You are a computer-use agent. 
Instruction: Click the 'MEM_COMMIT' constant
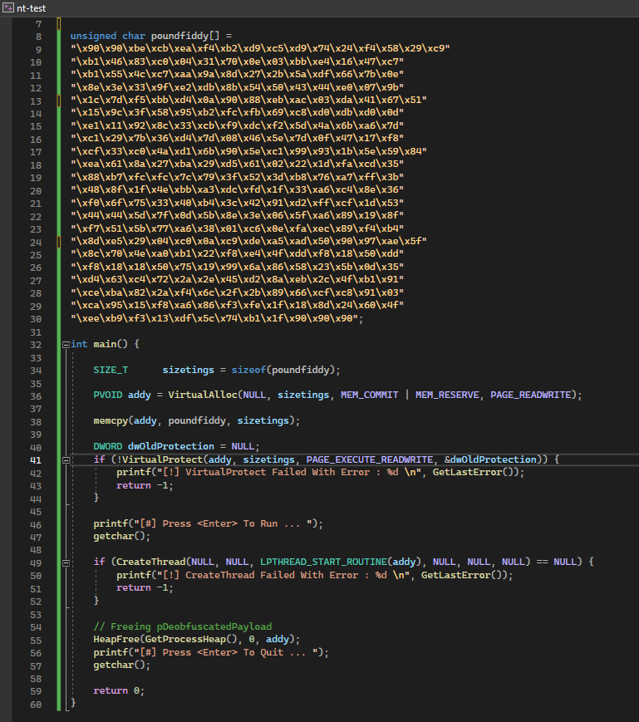[369, 395]
